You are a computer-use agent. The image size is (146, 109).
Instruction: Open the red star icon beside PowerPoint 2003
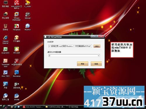17,62
